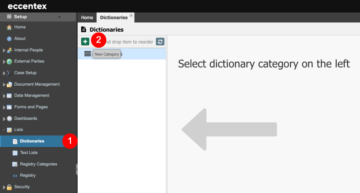Screen dimensions: 360x193
Task: Close the Dictionaries tab
Action: click(131, 15)
